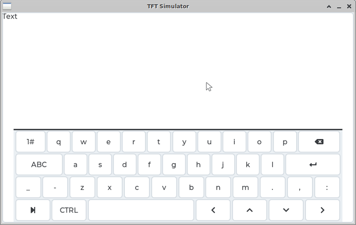Tap the period key
The width and height of the screenshot is (356, 225).
272,187
